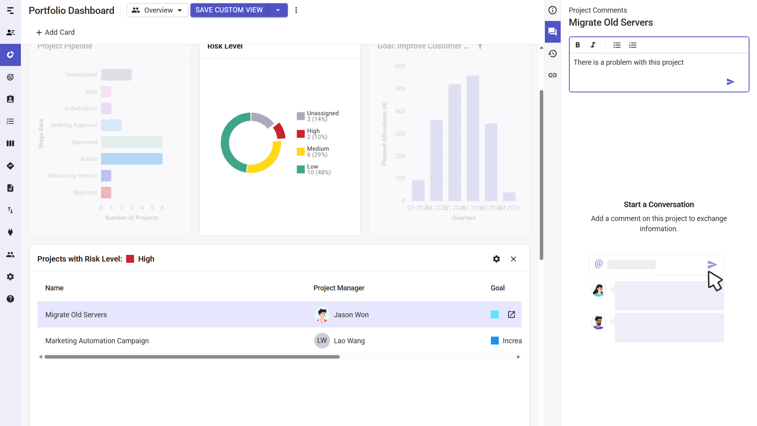Click the Low risk legend entry
Image resolution: width=757 pixels, height=426 pixels.
coord(314,169)
